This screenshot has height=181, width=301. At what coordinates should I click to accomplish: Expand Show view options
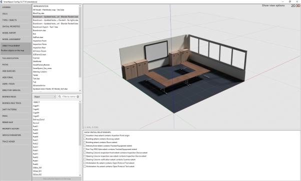pos(273,5)
